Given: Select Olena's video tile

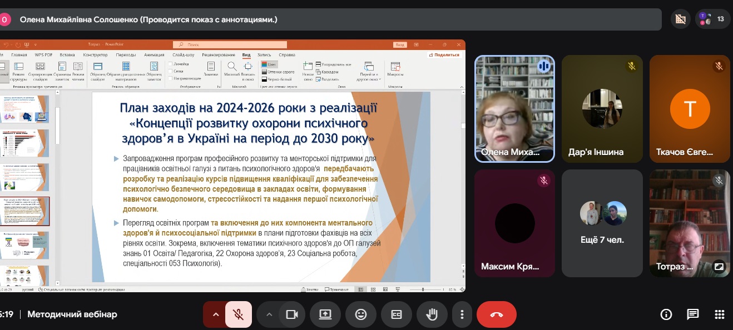Looking at the screenshot, I should coord(514,108).
